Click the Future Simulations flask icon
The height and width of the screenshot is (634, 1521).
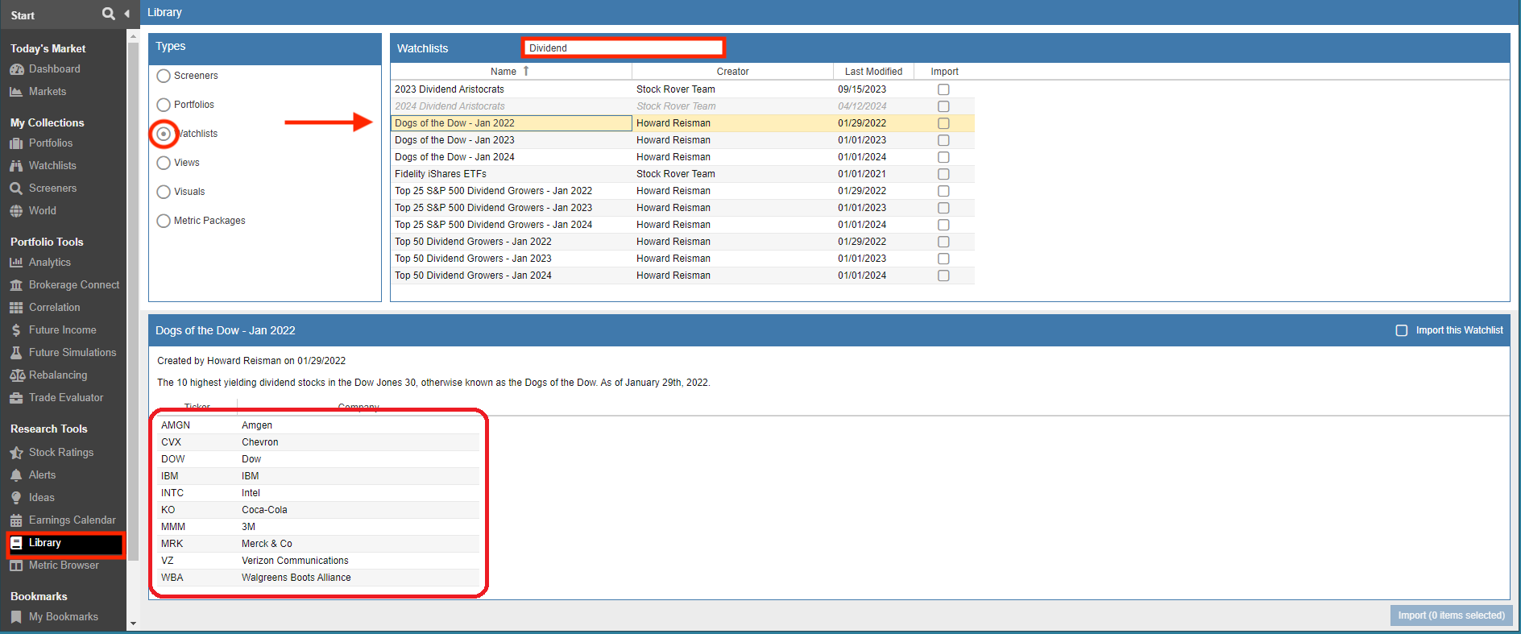[x=16, y=353]
